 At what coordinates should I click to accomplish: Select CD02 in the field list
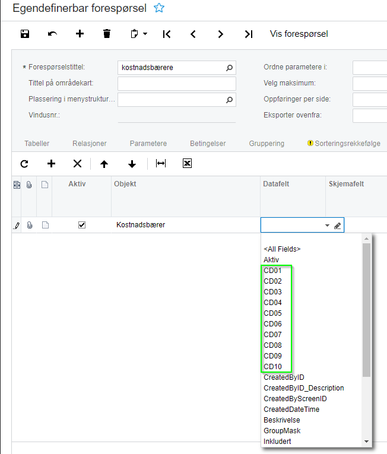tap(272, 281)
